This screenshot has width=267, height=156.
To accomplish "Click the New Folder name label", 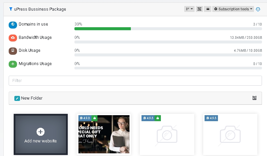I will 32,98.
